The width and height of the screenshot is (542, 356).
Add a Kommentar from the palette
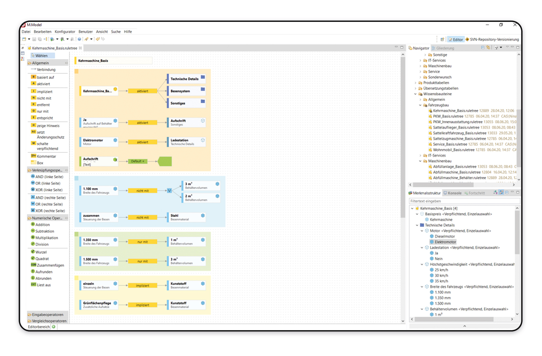[44, 156]
